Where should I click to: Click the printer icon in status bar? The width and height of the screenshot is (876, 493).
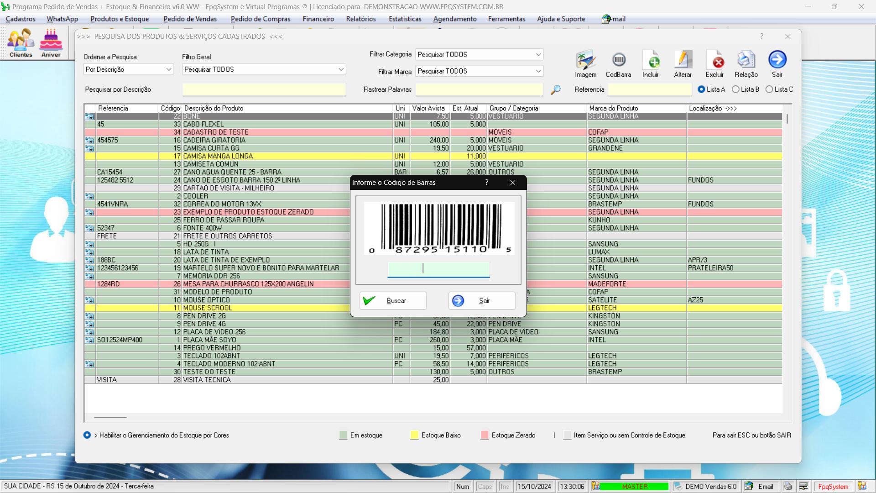coord(788,487)
